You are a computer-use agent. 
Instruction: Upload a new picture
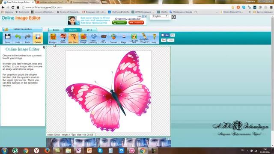(22, 29)
